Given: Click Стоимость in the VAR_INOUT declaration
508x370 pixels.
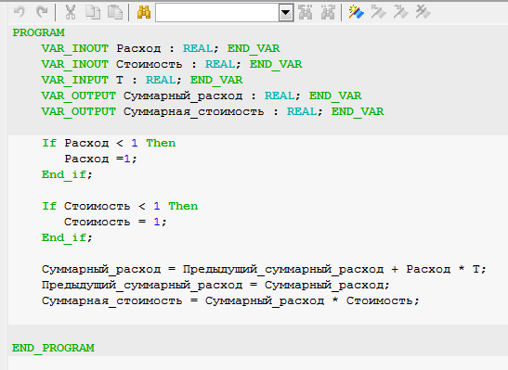Looking at the screenshot, I should pos(150,64).
